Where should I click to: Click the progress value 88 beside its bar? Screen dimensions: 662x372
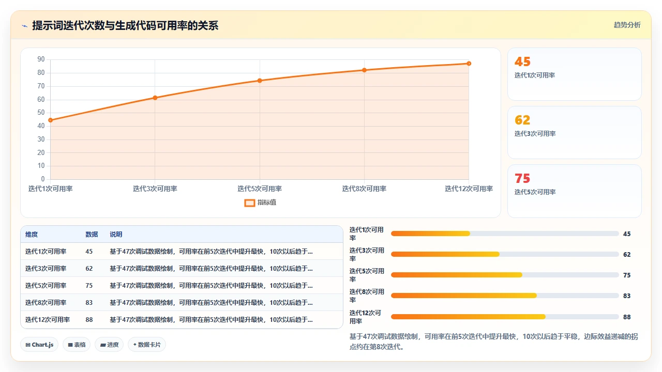627,317
